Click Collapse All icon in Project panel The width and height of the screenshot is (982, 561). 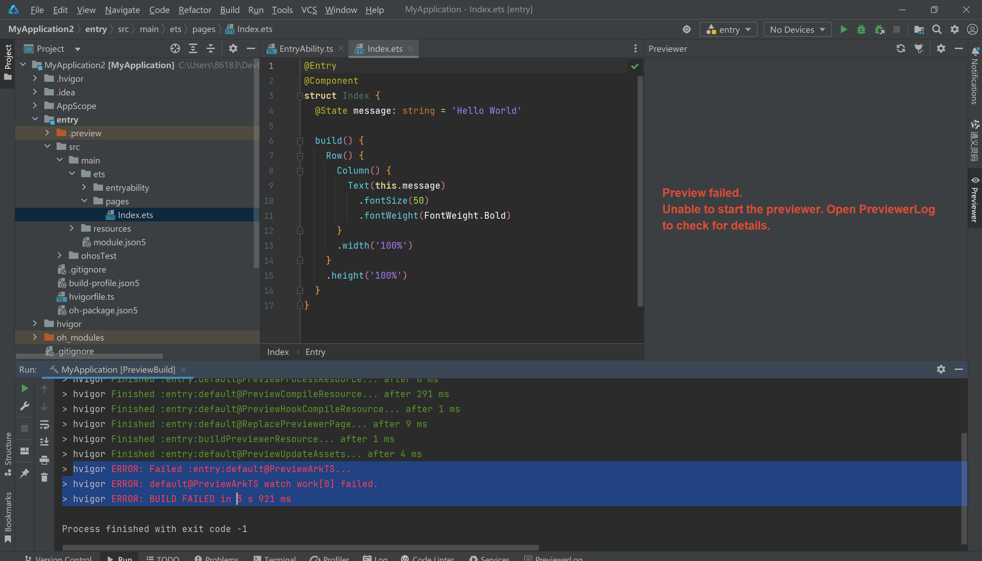point(211,49)
